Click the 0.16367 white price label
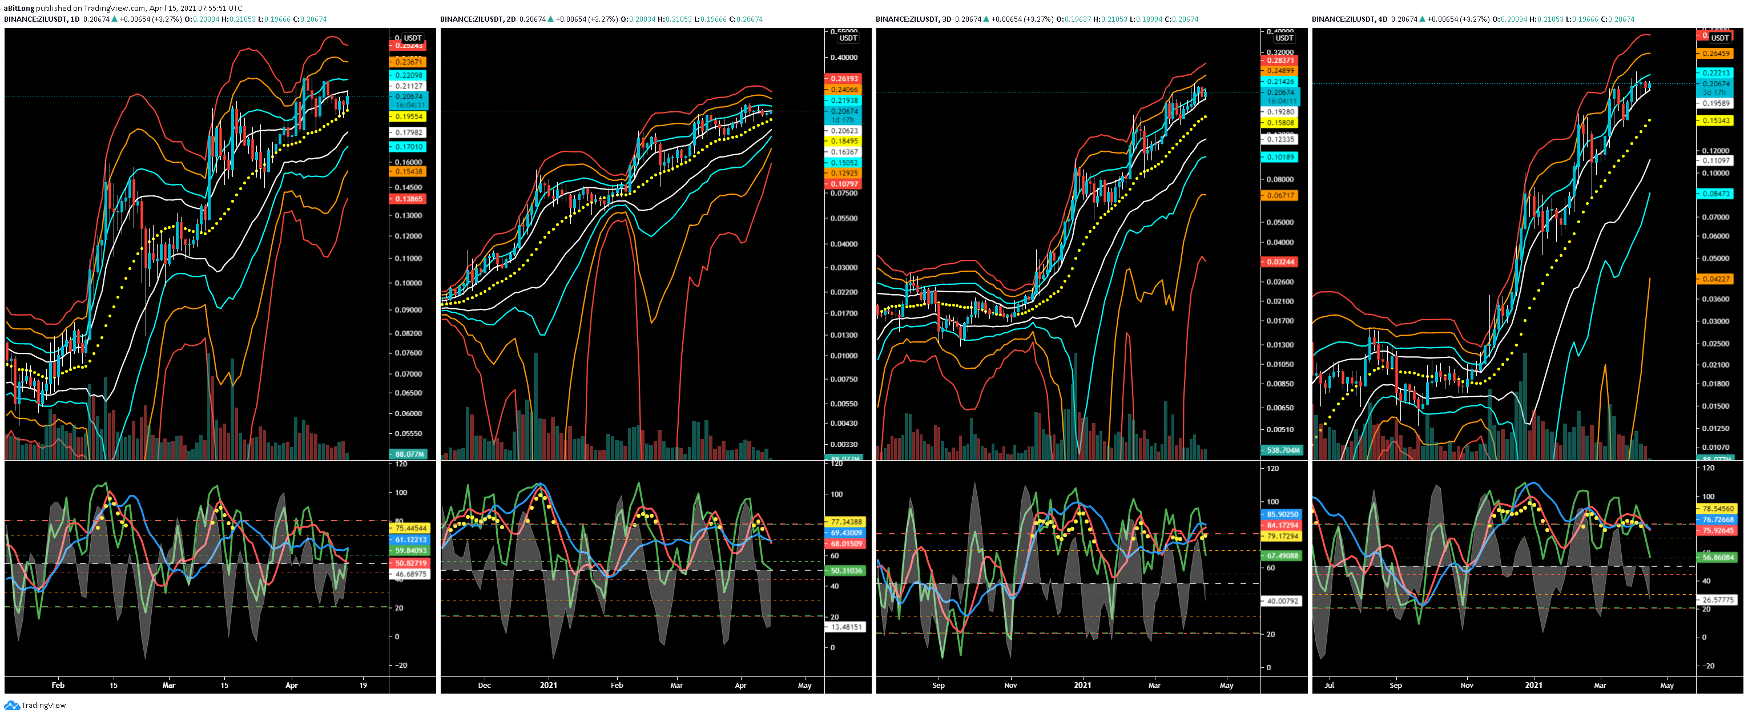 (x=844, y=152)
